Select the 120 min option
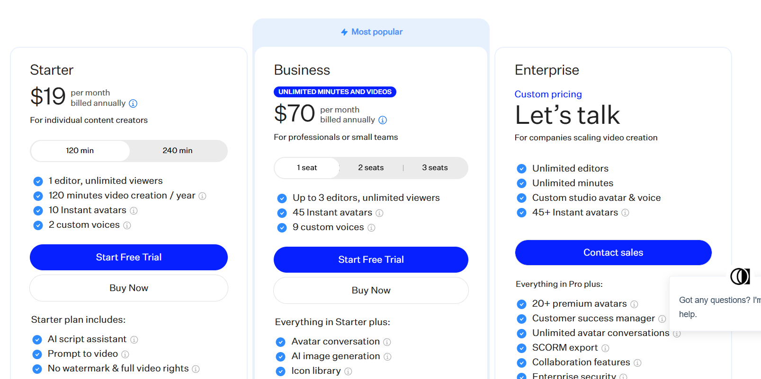The image size is (761, 379). click(x=80, y=151)
